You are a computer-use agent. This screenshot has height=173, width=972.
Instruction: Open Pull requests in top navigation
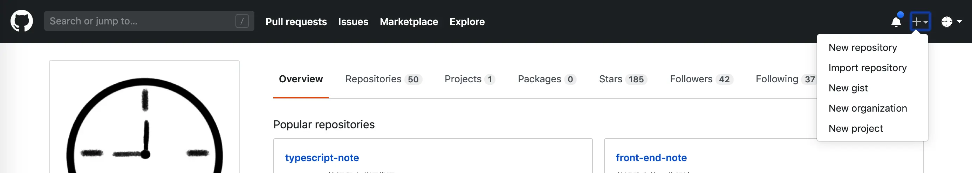(x=296, y=22)
